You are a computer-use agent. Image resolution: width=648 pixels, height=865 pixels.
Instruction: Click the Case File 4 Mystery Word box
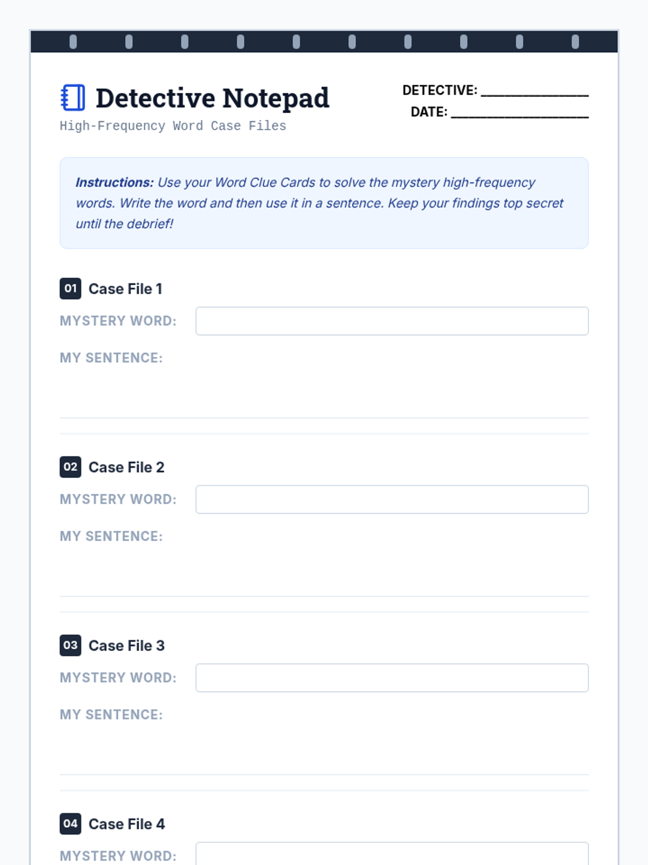[391, 854]
